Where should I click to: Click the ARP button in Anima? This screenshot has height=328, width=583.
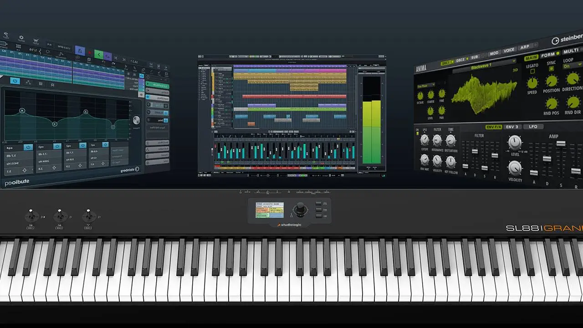pyautogui.click(x=525, y=47)
